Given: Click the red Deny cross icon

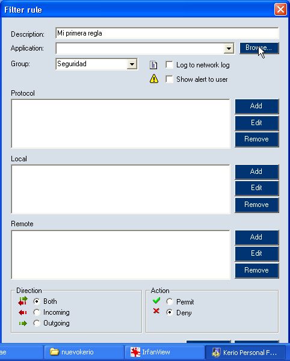Looking at the screenshot, I should pyautogui.click(x=156, y=311).
